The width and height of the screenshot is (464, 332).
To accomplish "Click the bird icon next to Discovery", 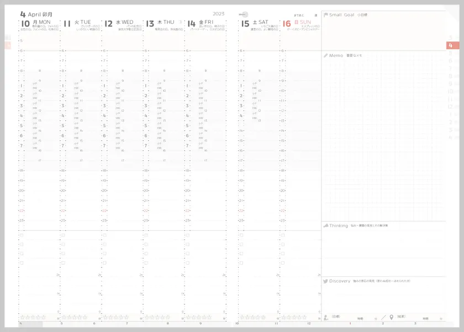I will (x=325, y=281).
